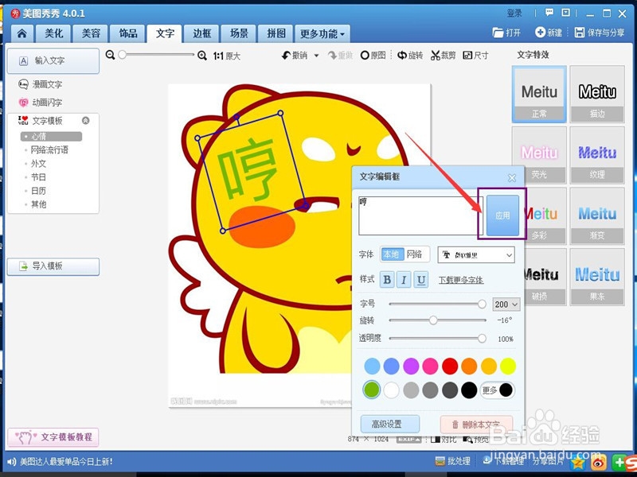Switch to the 美容 tab
This screenshot has width=637, height=477.
click(x=91, y=33)
